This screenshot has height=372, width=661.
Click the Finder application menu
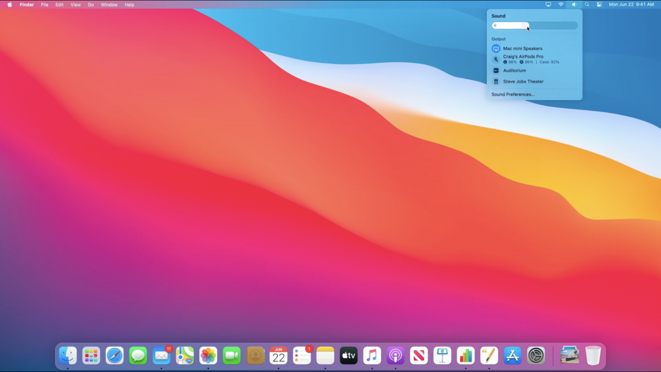pyautogui.click(x=26, y=4)
